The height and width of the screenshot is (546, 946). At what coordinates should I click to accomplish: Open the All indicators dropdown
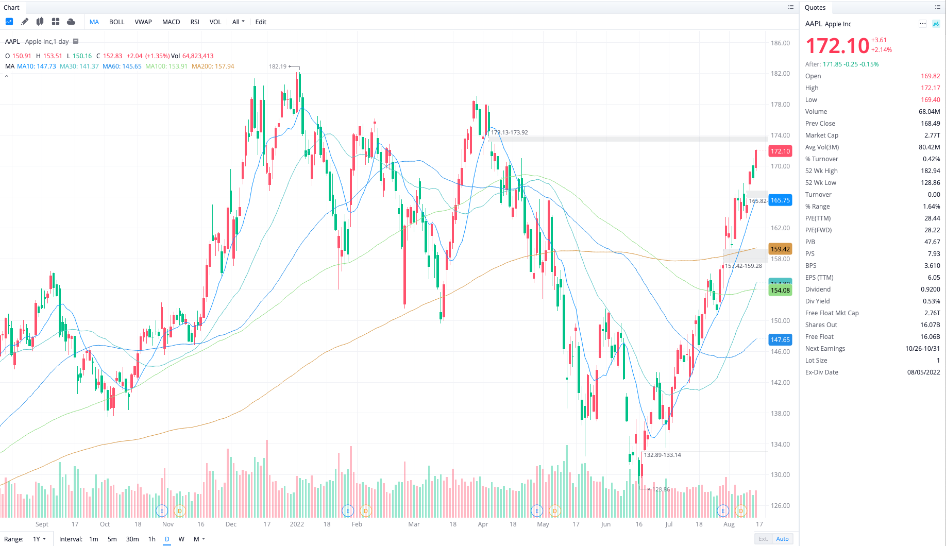coord(238,22)
